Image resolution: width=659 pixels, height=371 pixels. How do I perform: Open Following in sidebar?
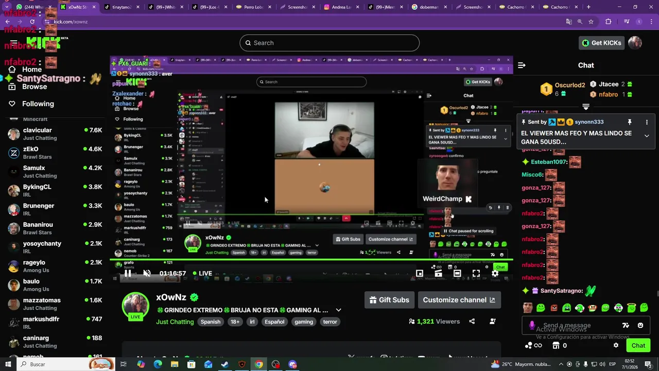tap(32, 104)
